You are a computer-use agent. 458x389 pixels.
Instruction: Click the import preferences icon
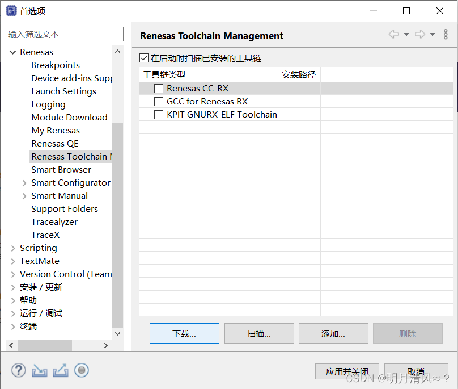[x=40, y=371]
